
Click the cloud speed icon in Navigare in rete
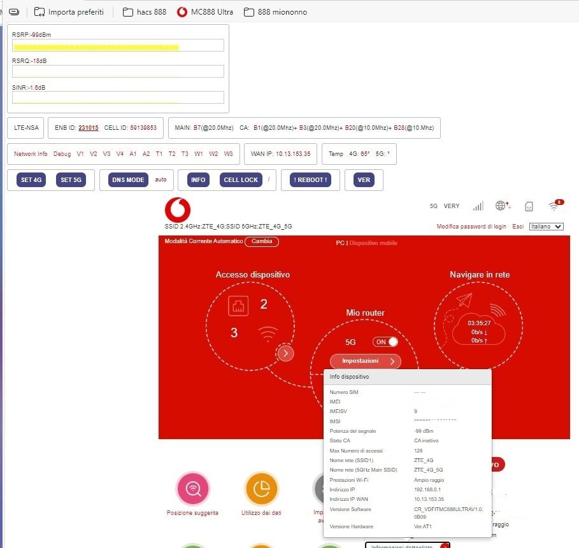(x=478, y=330)
